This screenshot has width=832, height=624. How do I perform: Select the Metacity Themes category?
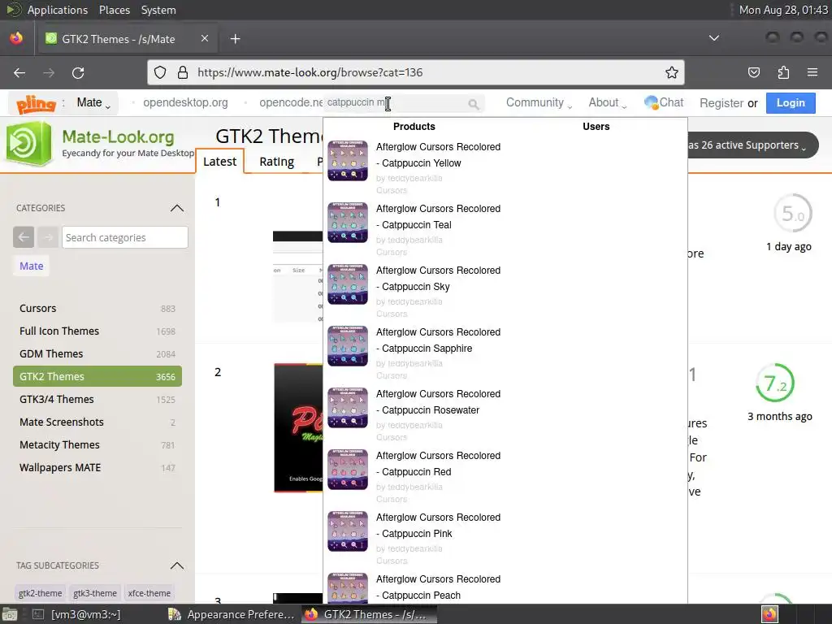click(97, 444)
